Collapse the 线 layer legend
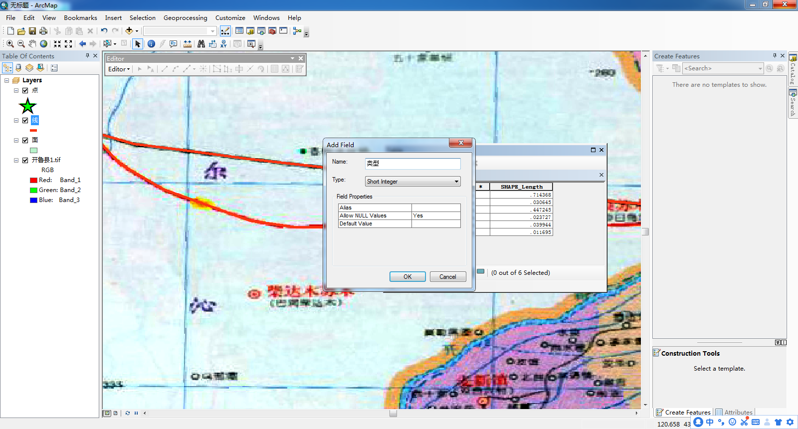This screenshot has width=798, height=429. point(16,120)
